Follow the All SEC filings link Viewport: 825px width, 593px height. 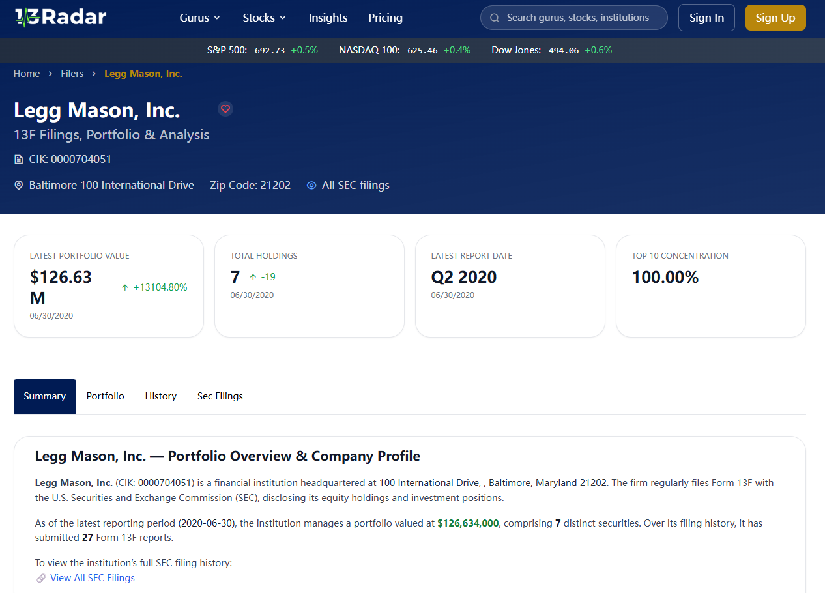355,185
